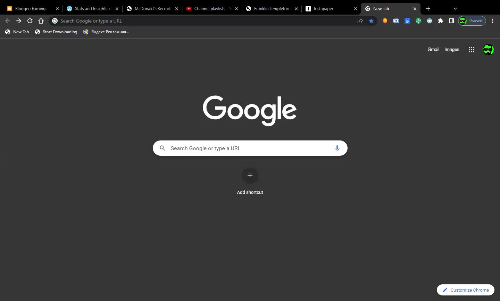Open New Tab bookmark in bookmarks bar

click(x=17, y=32)
